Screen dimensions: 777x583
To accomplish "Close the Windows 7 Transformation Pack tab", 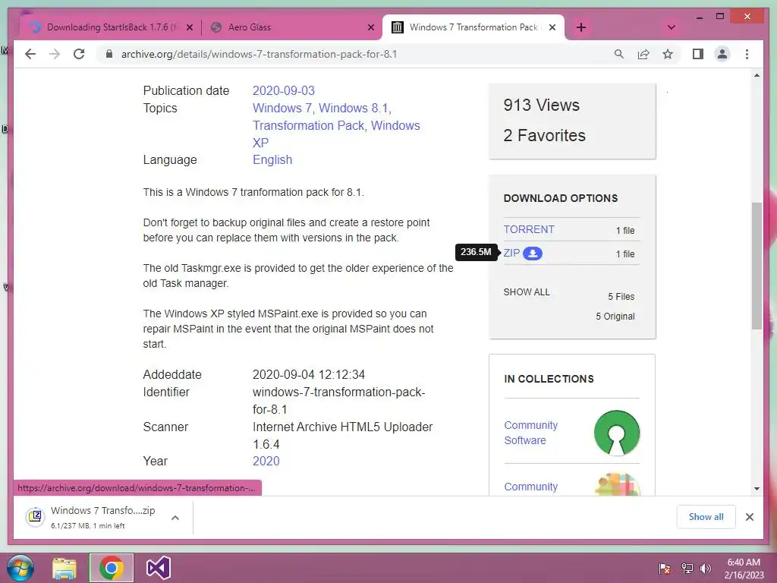I will pos(552,27).
